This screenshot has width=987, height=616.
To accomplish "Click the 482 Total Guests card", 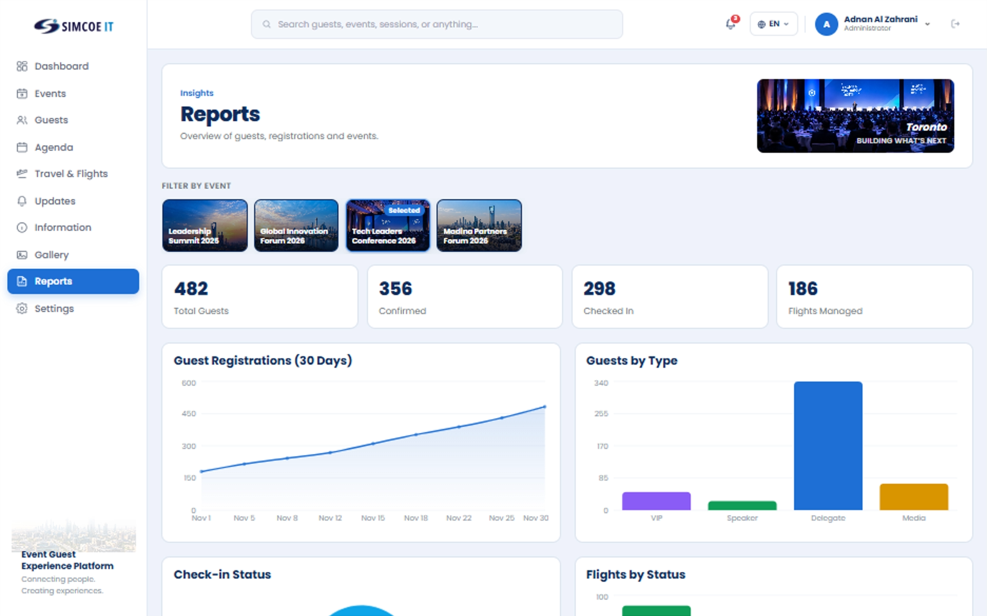I will coord(260,297).
